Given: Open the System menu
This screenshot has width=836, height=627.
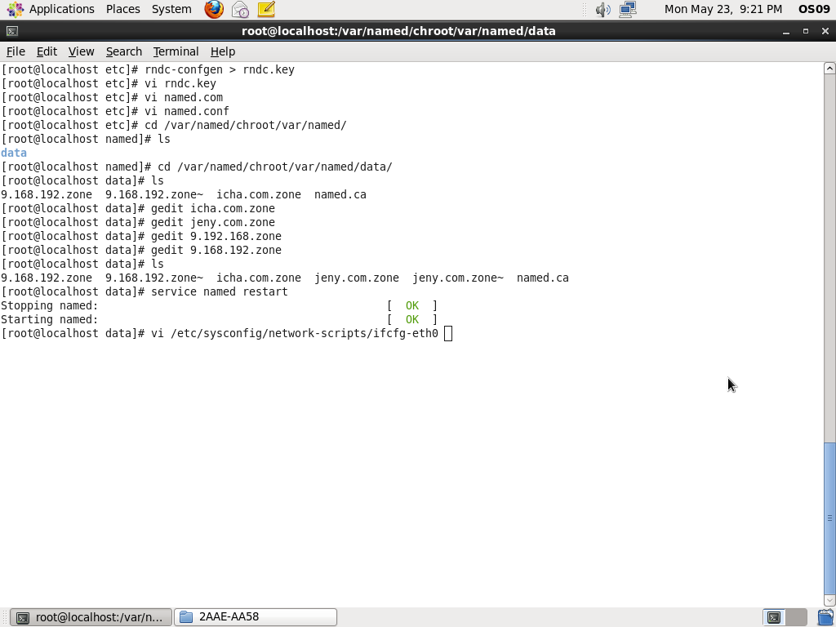Looking at the screenshot, I should [171, 9].
